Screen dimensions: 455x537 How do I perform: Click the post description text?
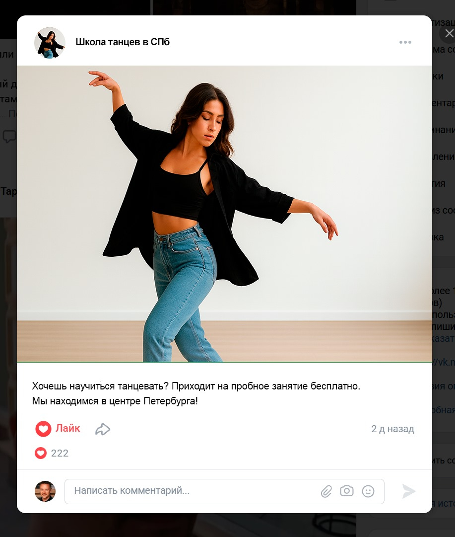click(x=196, y=393)
